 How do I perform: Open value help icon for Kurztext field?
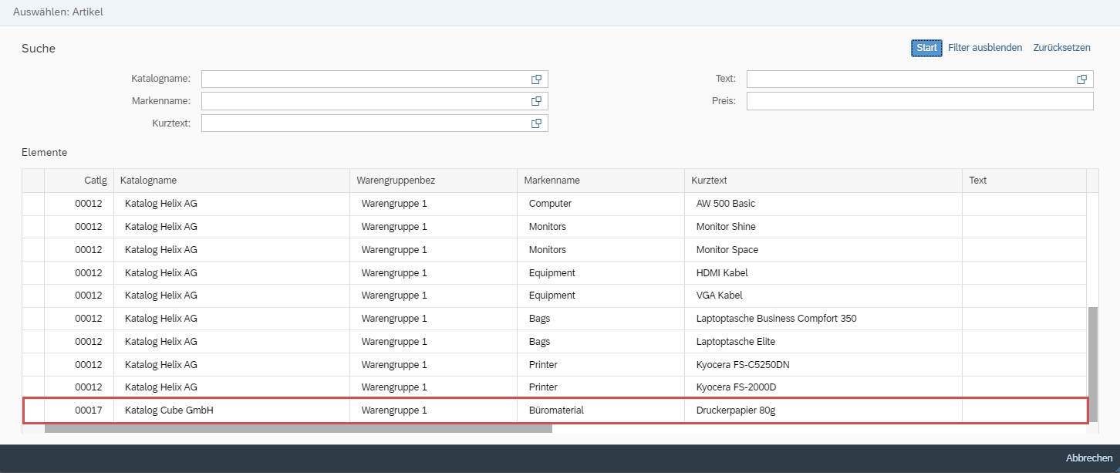[536, 123]
